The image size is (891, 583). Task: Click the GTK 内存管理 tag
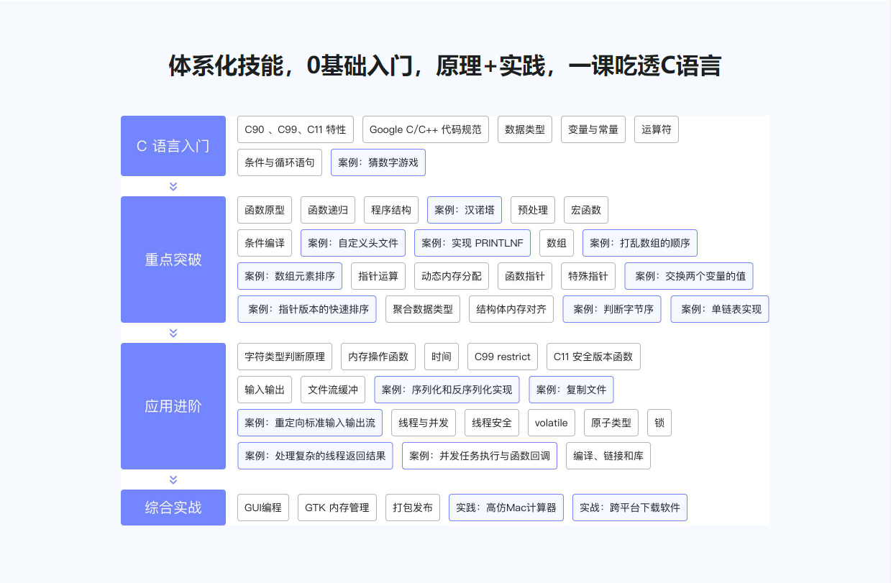[337, 508]
